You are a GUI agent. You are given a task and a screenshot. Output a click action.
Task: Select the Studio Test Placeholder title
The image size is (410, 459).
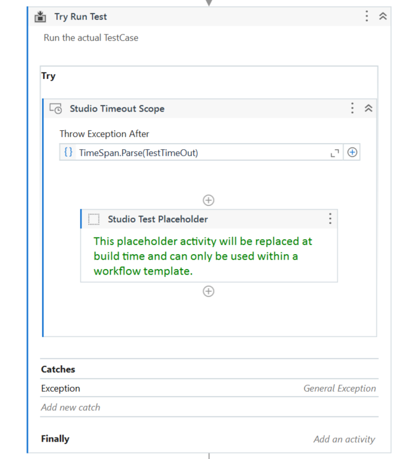click(157, 219)
